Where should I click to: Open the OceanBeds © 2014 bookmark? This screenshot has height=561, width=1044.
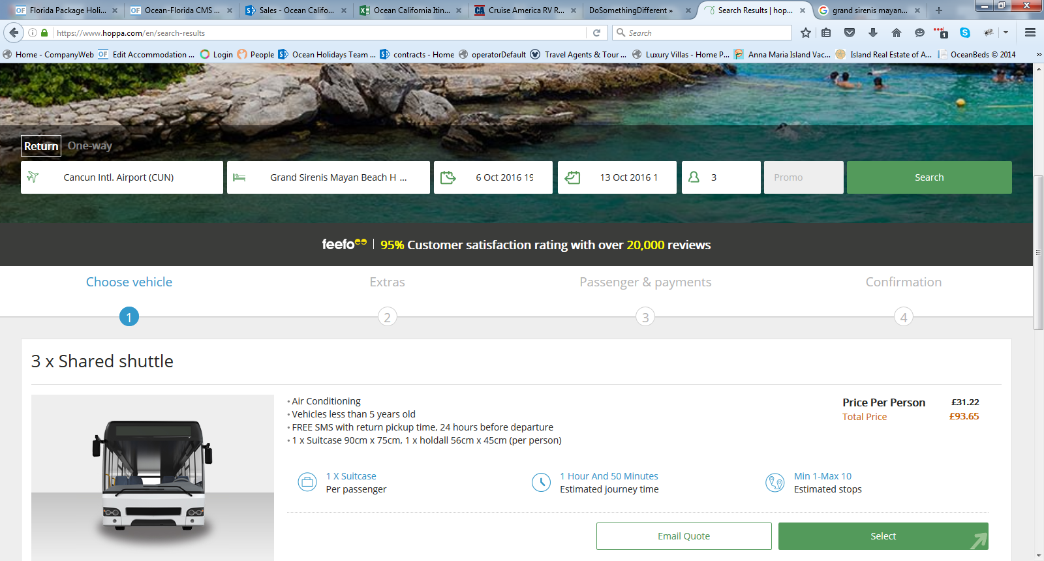coord(977,55)
